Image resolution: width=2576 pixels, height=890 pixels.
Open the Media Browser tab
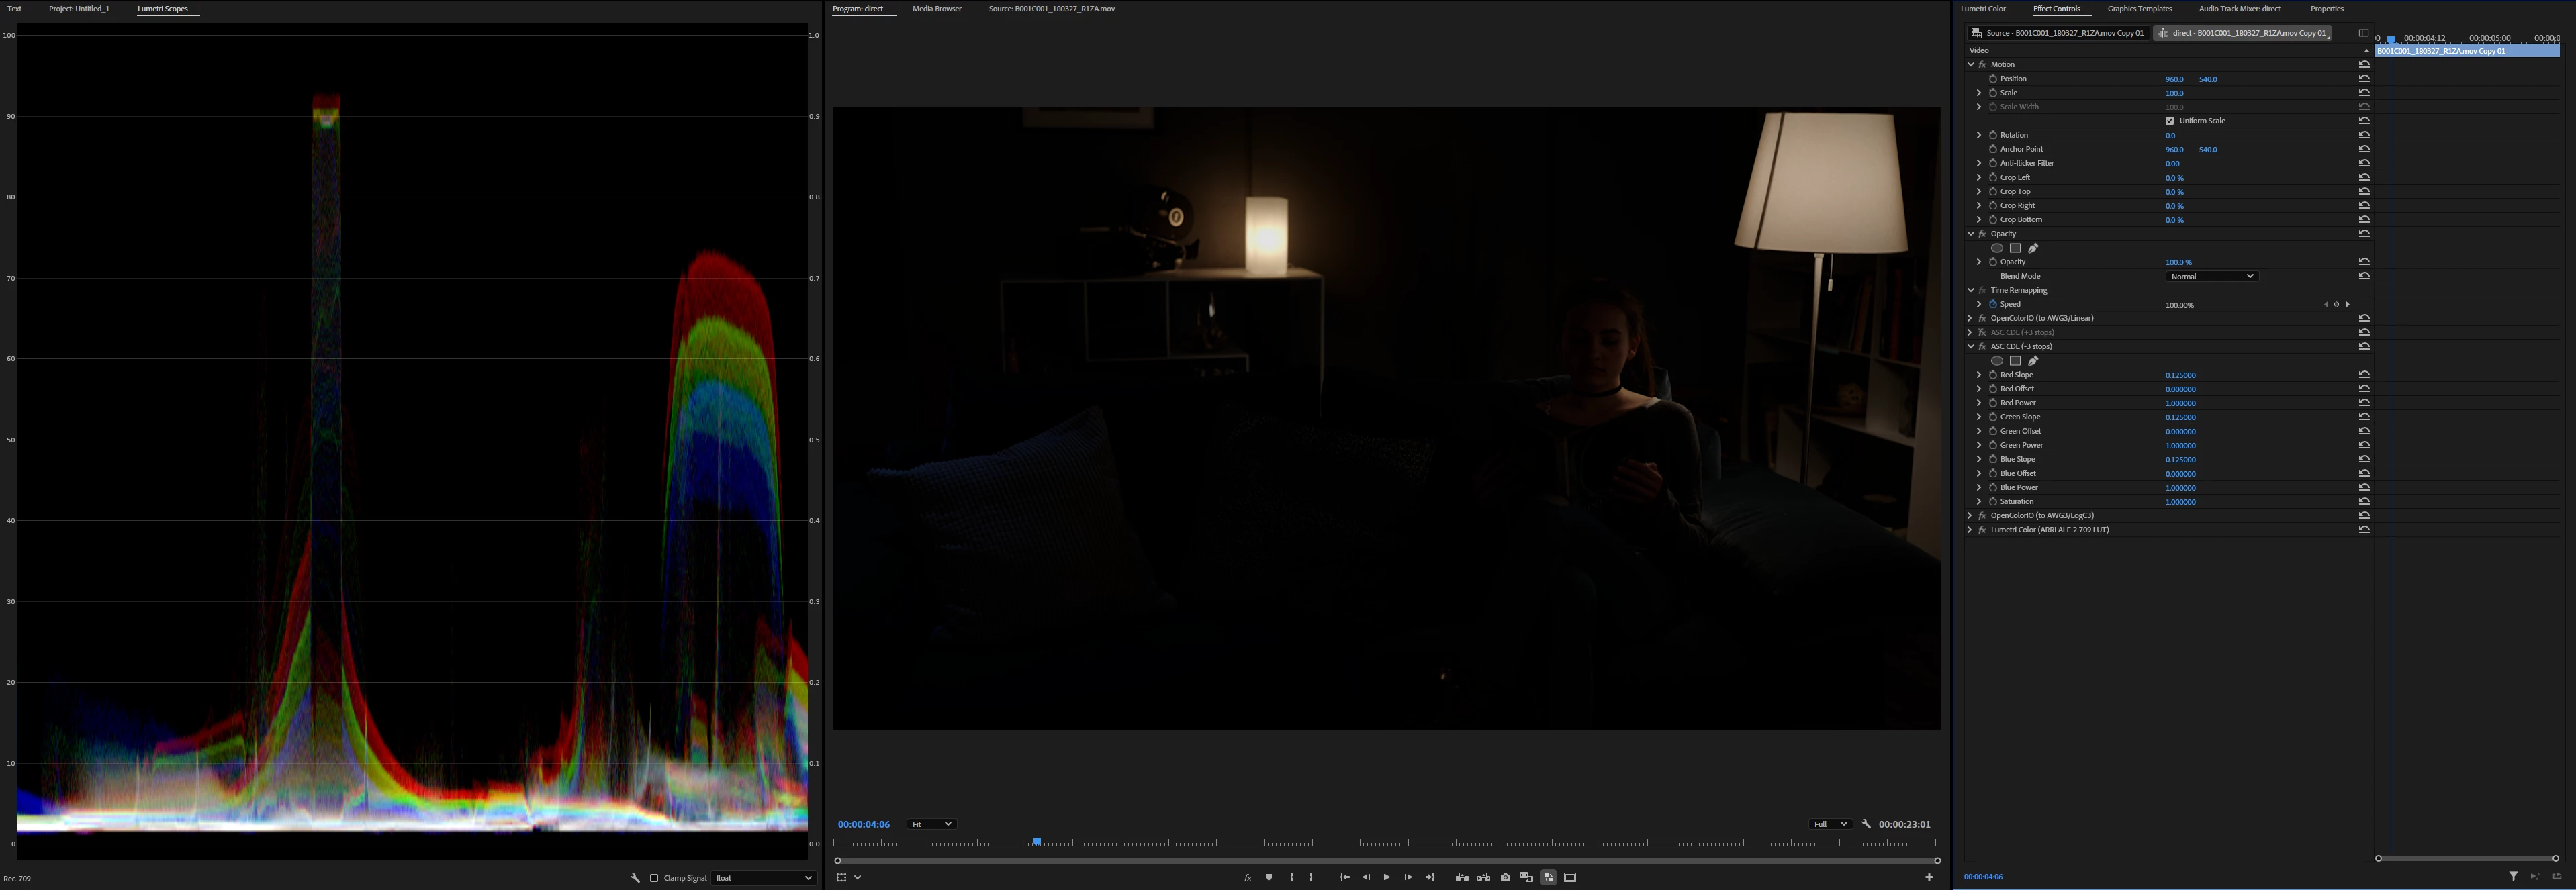pos(936,9)
